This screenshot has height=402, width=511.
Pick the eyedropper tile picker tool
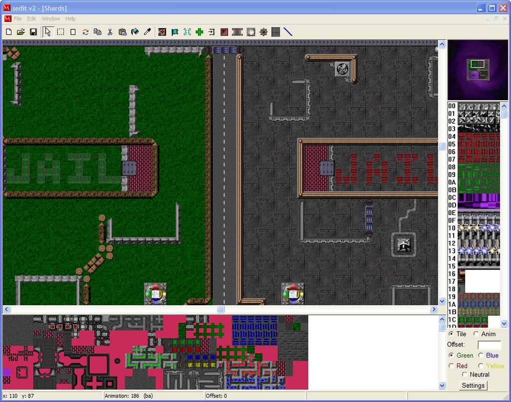[147, 32]
